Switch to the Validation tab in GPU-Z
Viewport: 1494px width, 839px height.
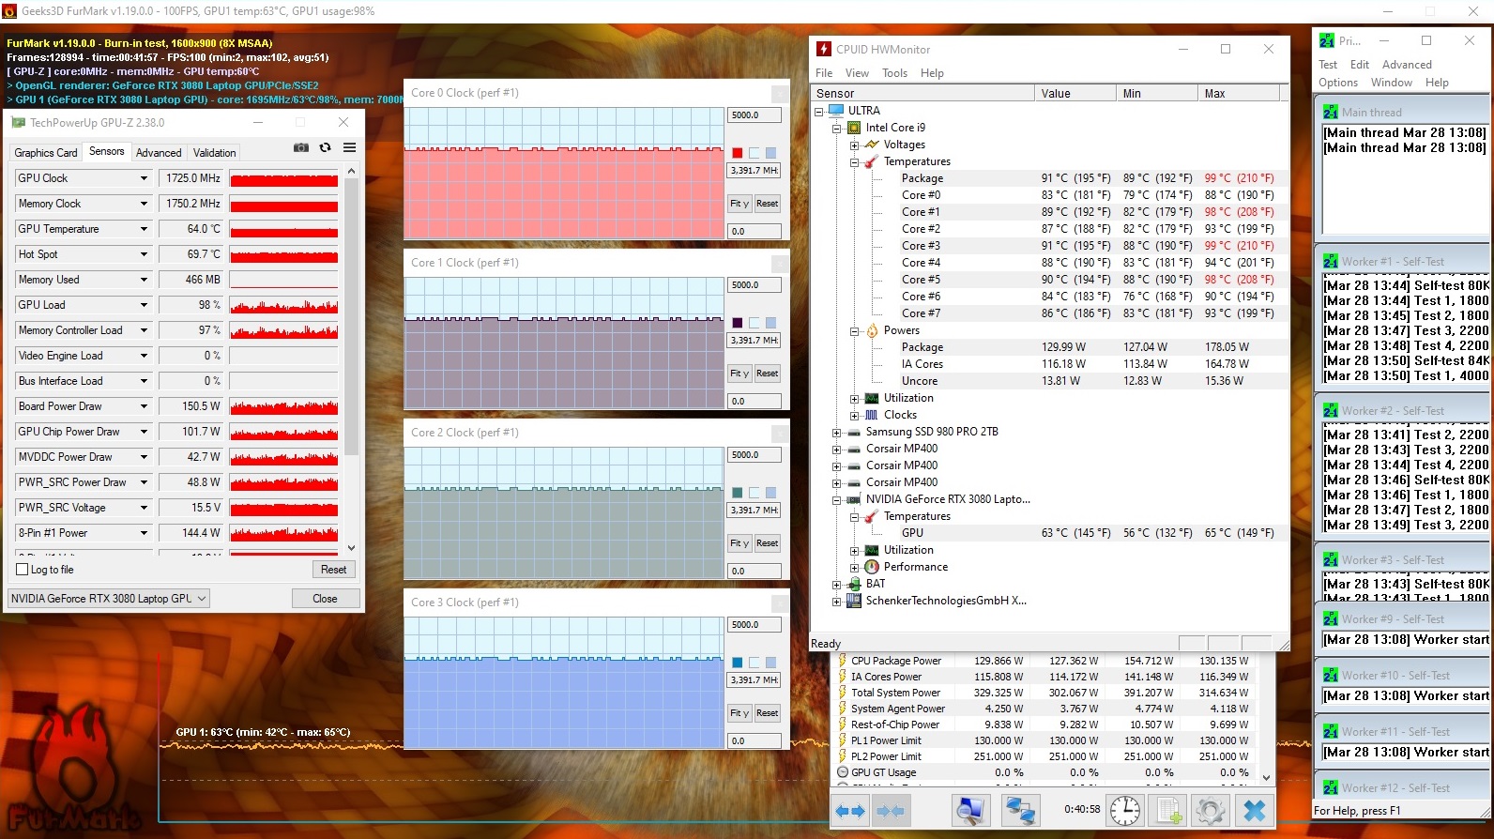click(215, 153)
